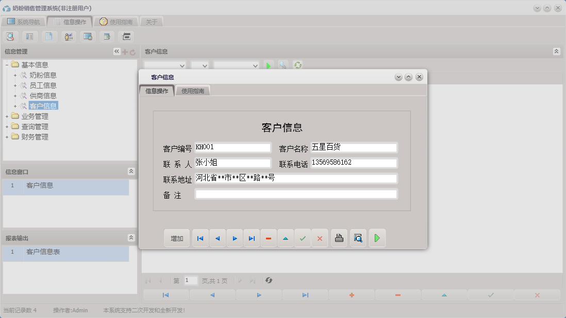Cancel editing with the red X icon
This screenshot has width=566, height=318.
pyautogui.click(x=320, y=238)
